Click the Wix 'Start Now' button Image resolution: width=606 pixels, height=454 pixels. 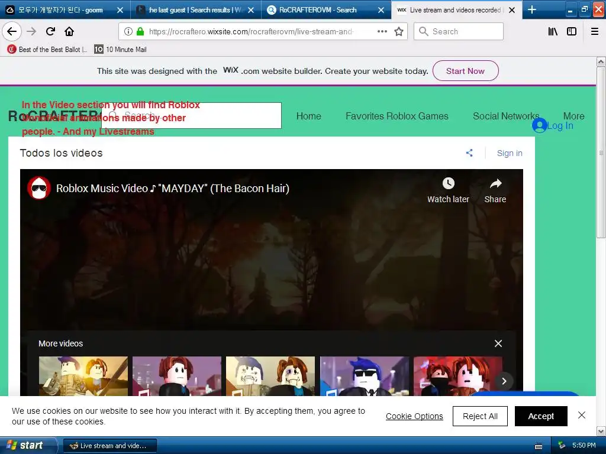point(465,71)
